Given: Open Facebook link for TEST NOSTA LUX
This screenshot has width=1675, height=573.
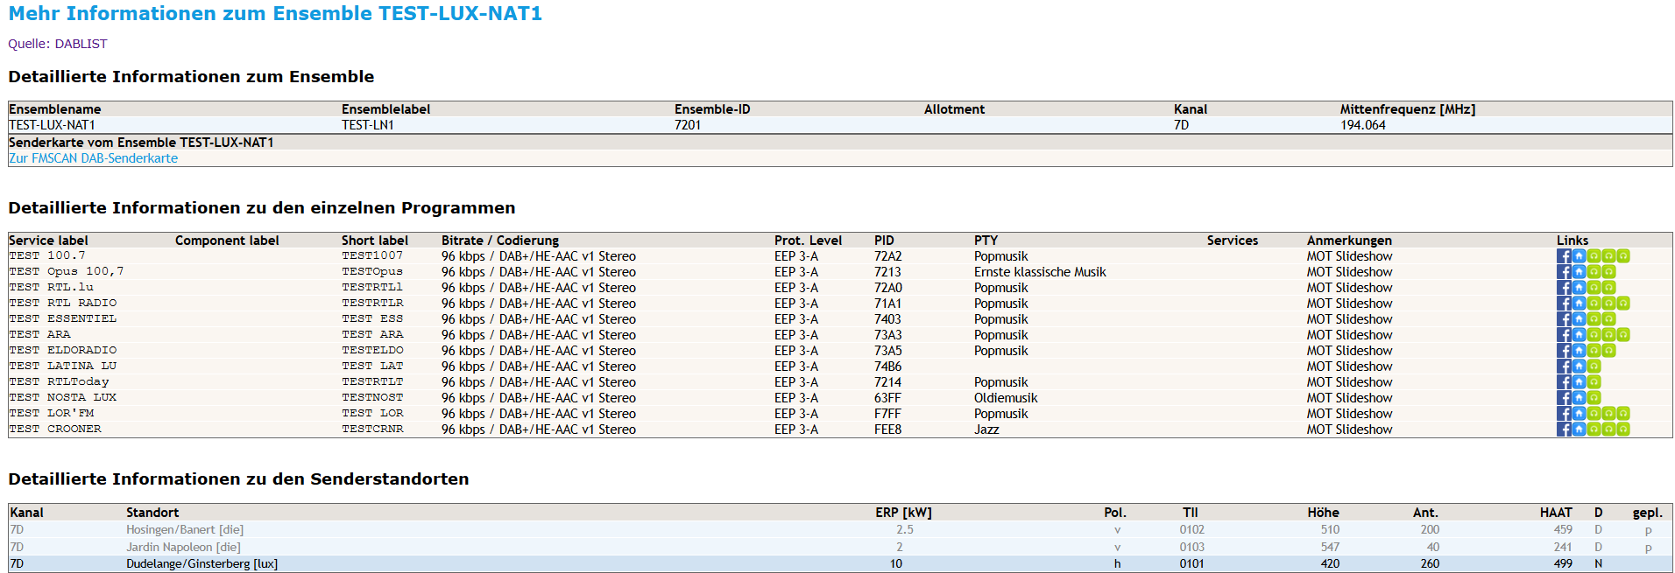Looking at the screenshot, I should click(1564, 398).
